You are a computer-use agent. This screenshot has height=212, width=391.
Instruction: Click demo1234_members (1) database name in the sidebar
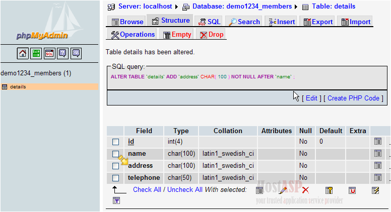pos(36,73)
